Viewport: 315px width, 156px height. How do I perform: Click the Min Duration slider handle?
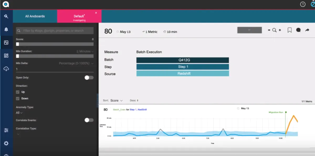[x=17, y=56]
